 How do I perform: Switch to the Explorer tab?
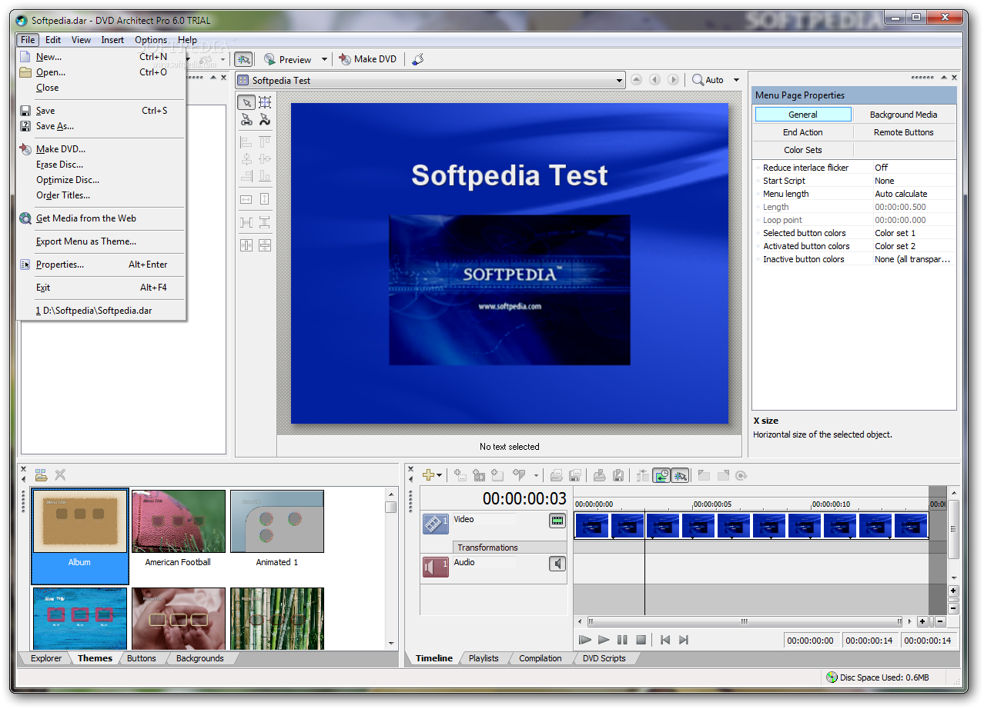(x=46, y=658)
